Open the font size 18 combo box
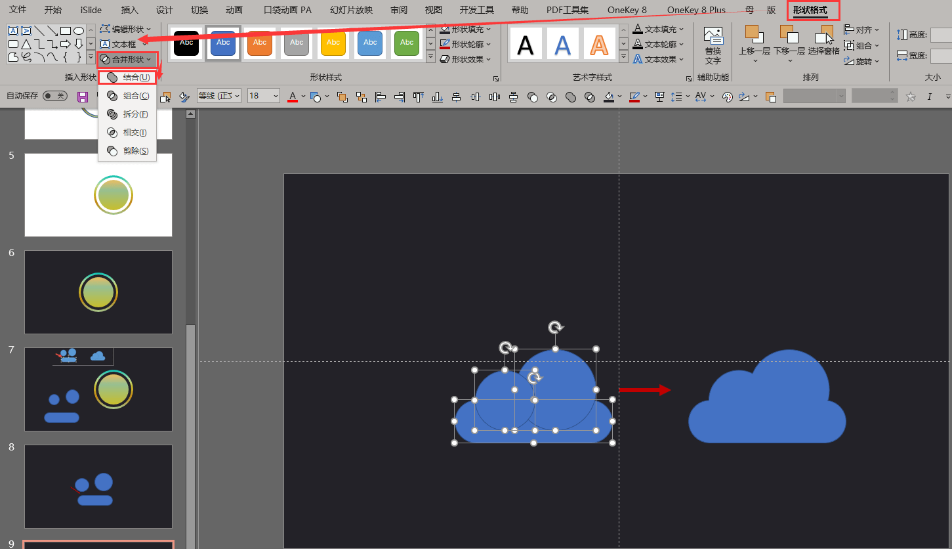 point(263,96)
